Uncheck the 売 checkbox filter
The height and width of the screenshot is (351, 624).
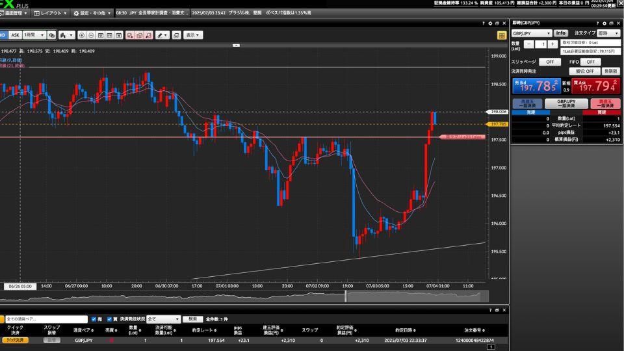(x=94, y=319)
